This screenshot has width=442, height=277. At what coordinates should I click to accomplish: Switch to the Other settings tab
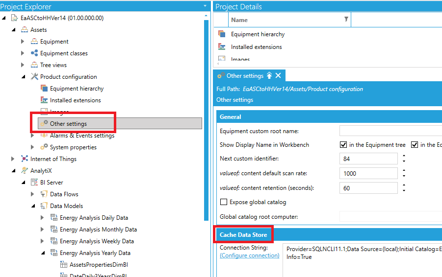click(x=245, y=76)
